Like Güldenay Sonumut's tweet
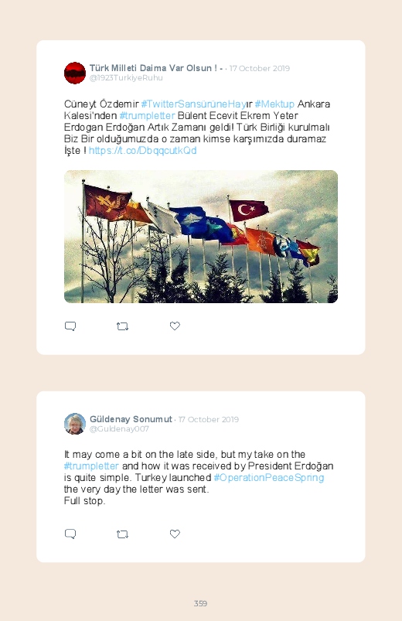 175,534
